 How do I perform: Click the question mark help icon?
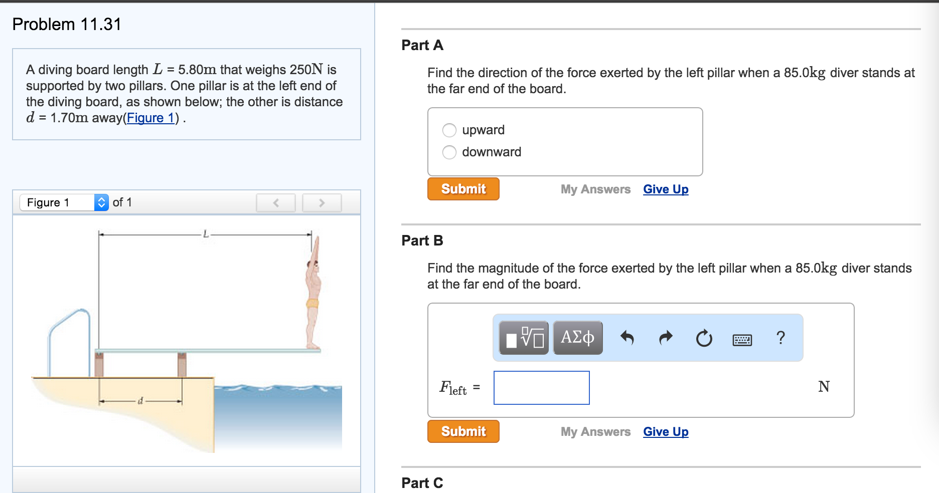coord(780,338)
